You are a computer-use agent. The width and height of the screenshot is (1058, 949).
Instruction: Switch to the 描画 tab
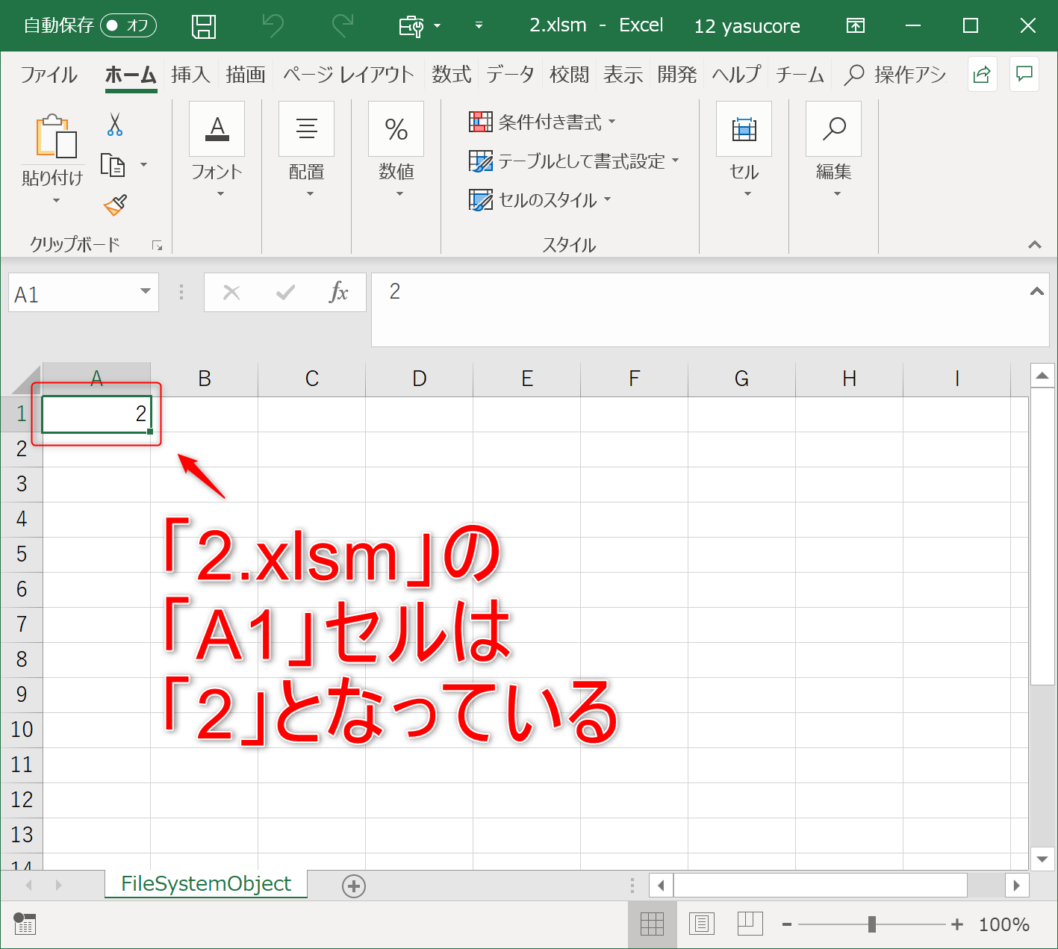(246, 75)
